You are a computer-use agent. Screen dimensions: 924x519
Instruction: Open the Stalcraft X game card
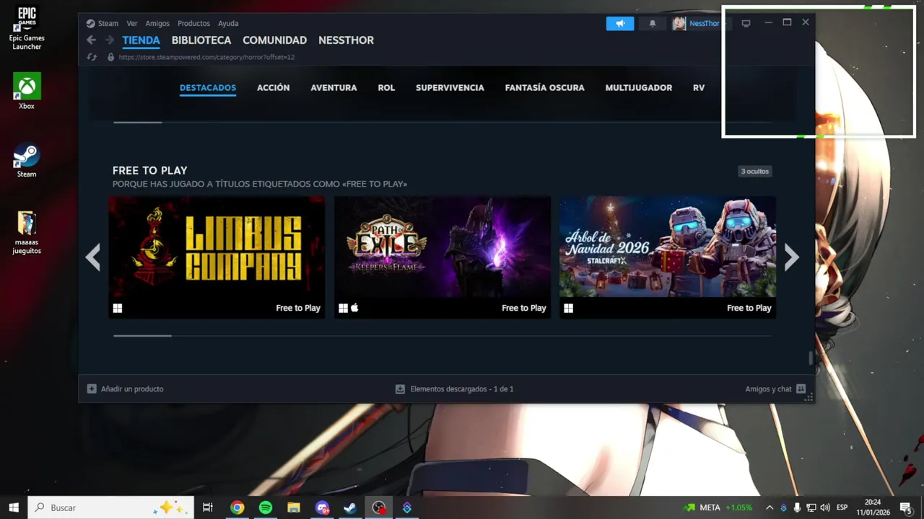coord(668,257)
